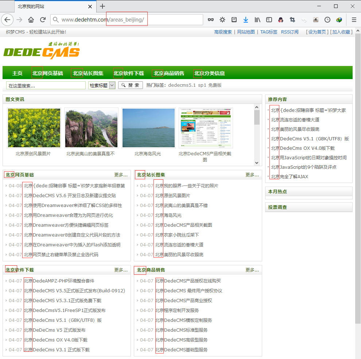
Task: Click the page vertical scrollbar thumb
Action: click(358, 179)
